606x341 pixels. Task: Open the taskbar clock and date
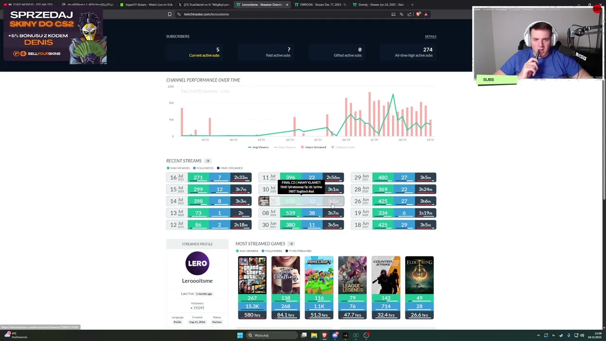pos(595,335)
